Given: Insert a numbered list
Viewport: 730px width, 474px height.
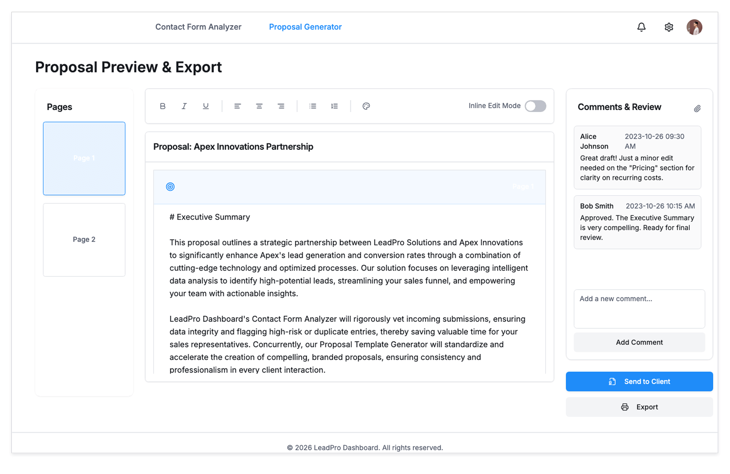Looking at the screenshot, I should click(x=334, y=106).
